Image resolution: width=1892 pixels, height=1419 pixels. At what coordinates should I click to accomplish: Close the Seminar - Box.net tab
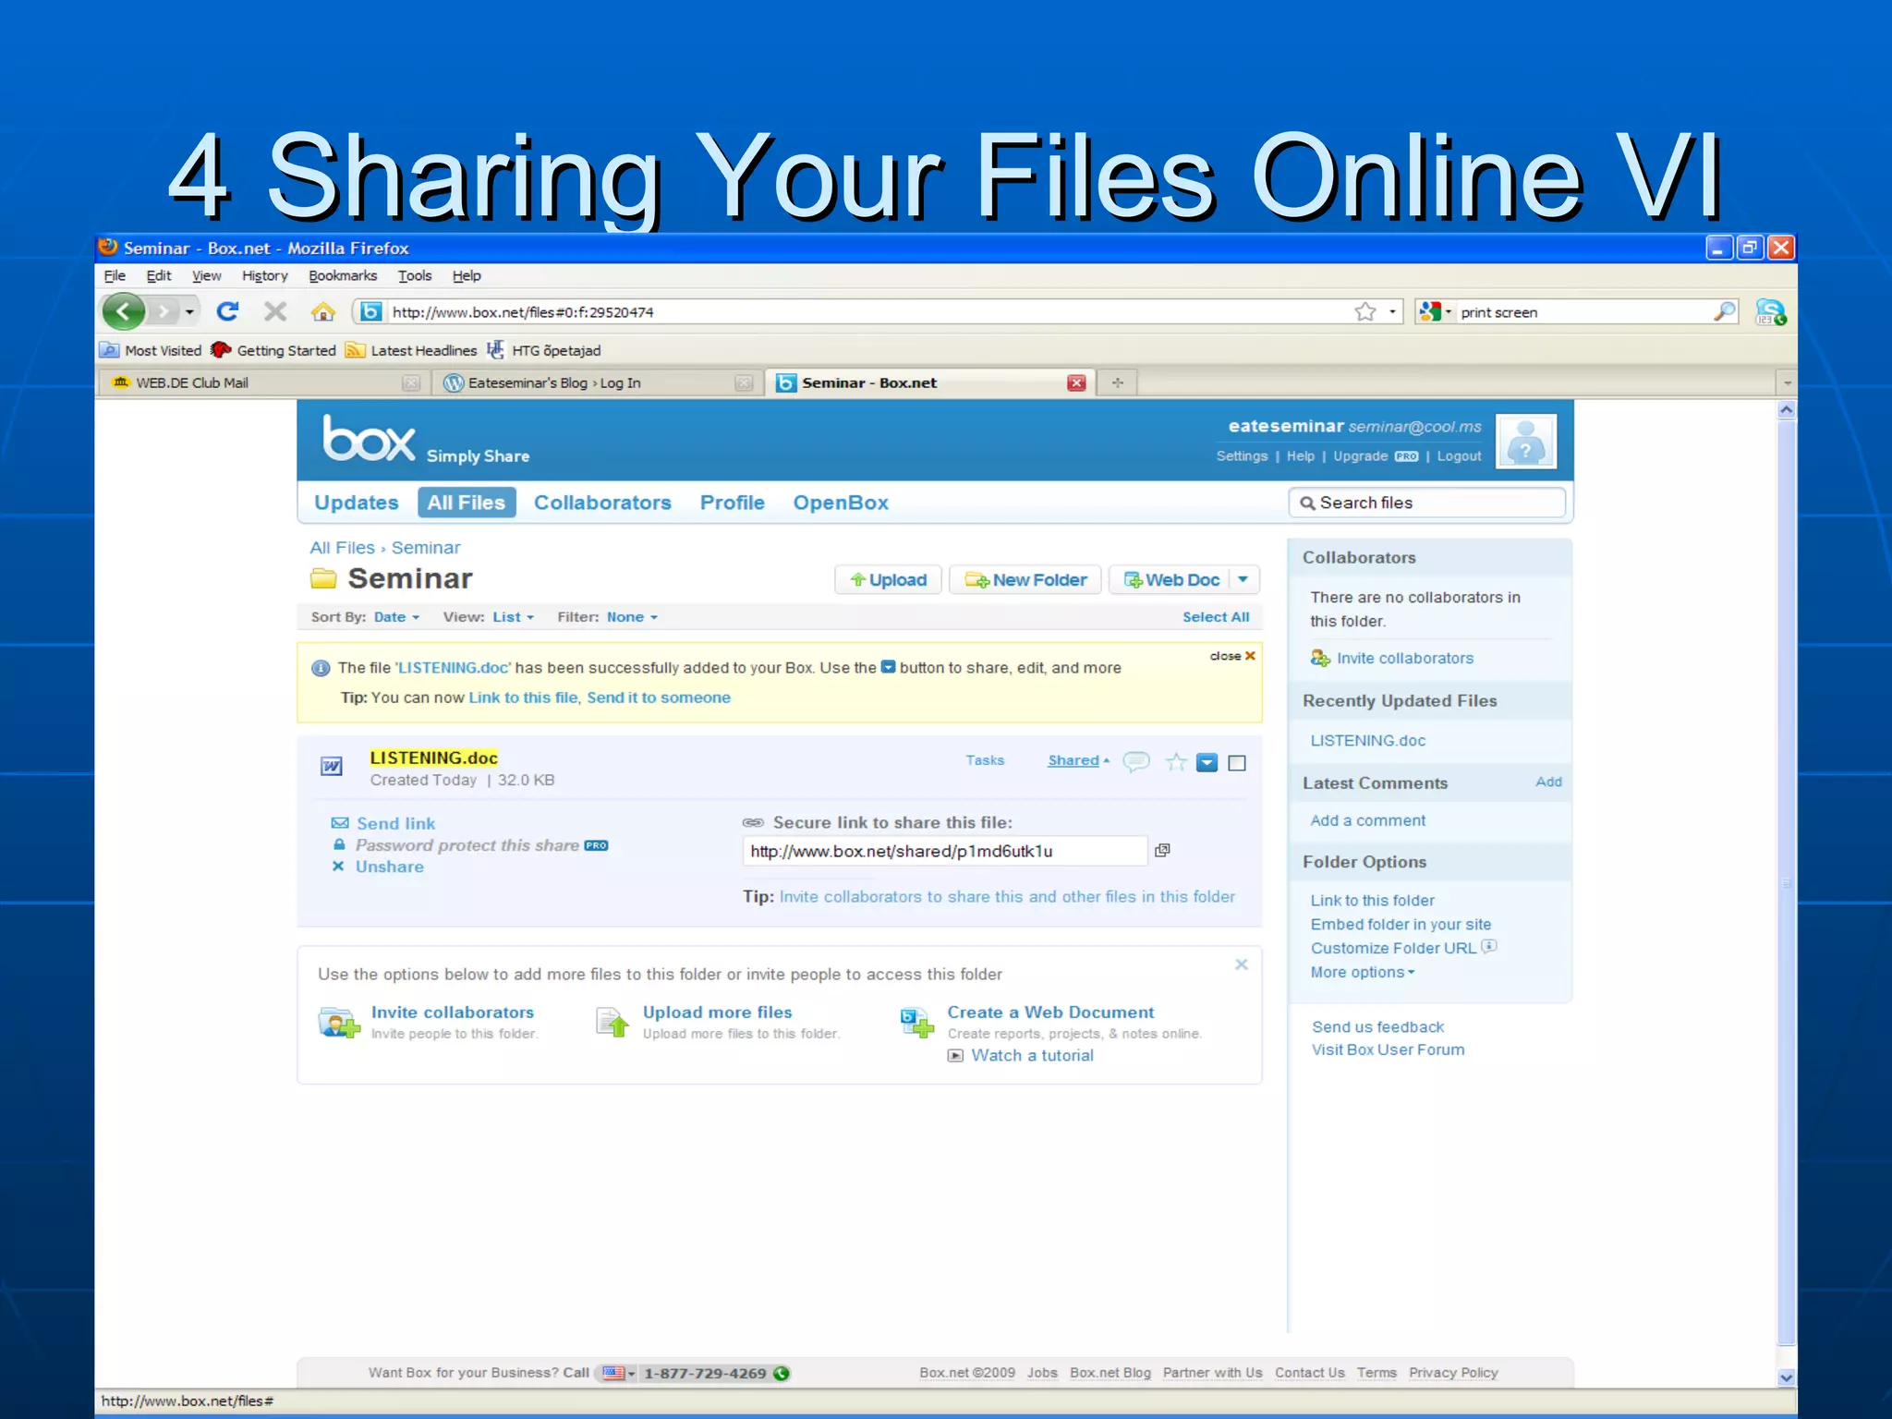[x=1076, y=382]
